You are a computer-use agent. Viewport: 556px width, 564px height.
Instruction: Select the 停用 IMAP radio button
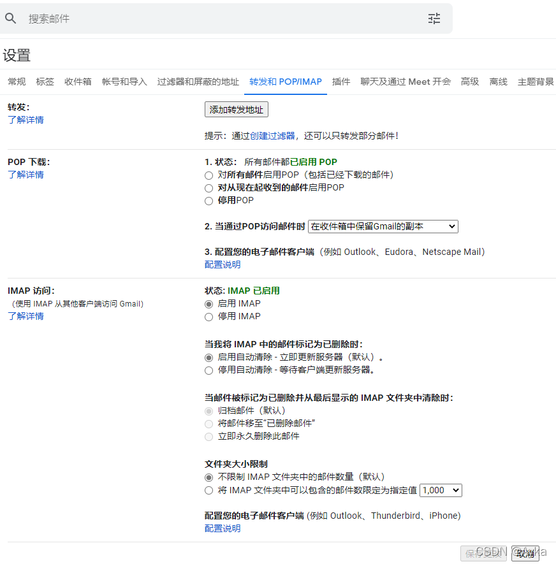tap(208, 317)
